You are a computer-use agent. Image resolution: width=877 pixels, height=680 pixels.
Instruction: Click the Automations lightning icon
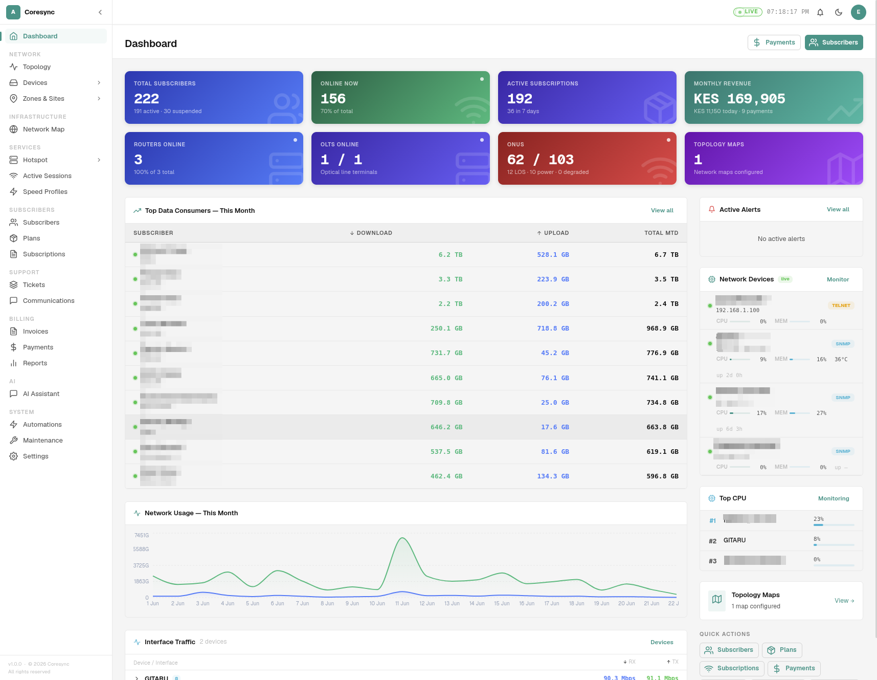[14, 425]
